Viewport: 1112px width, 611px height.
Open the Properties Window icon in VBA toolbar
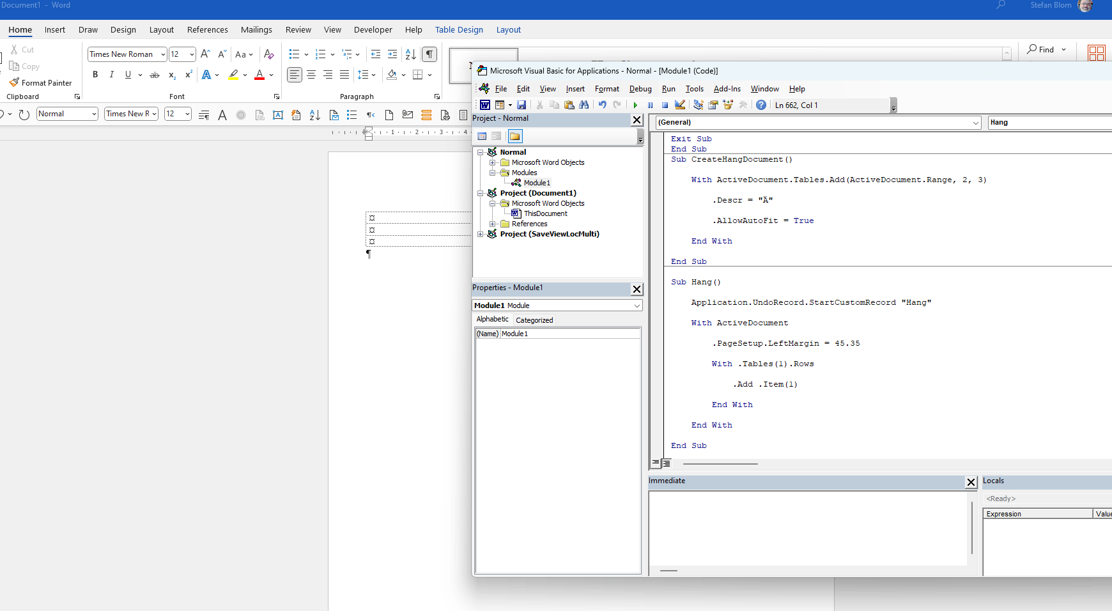(713, 105)
